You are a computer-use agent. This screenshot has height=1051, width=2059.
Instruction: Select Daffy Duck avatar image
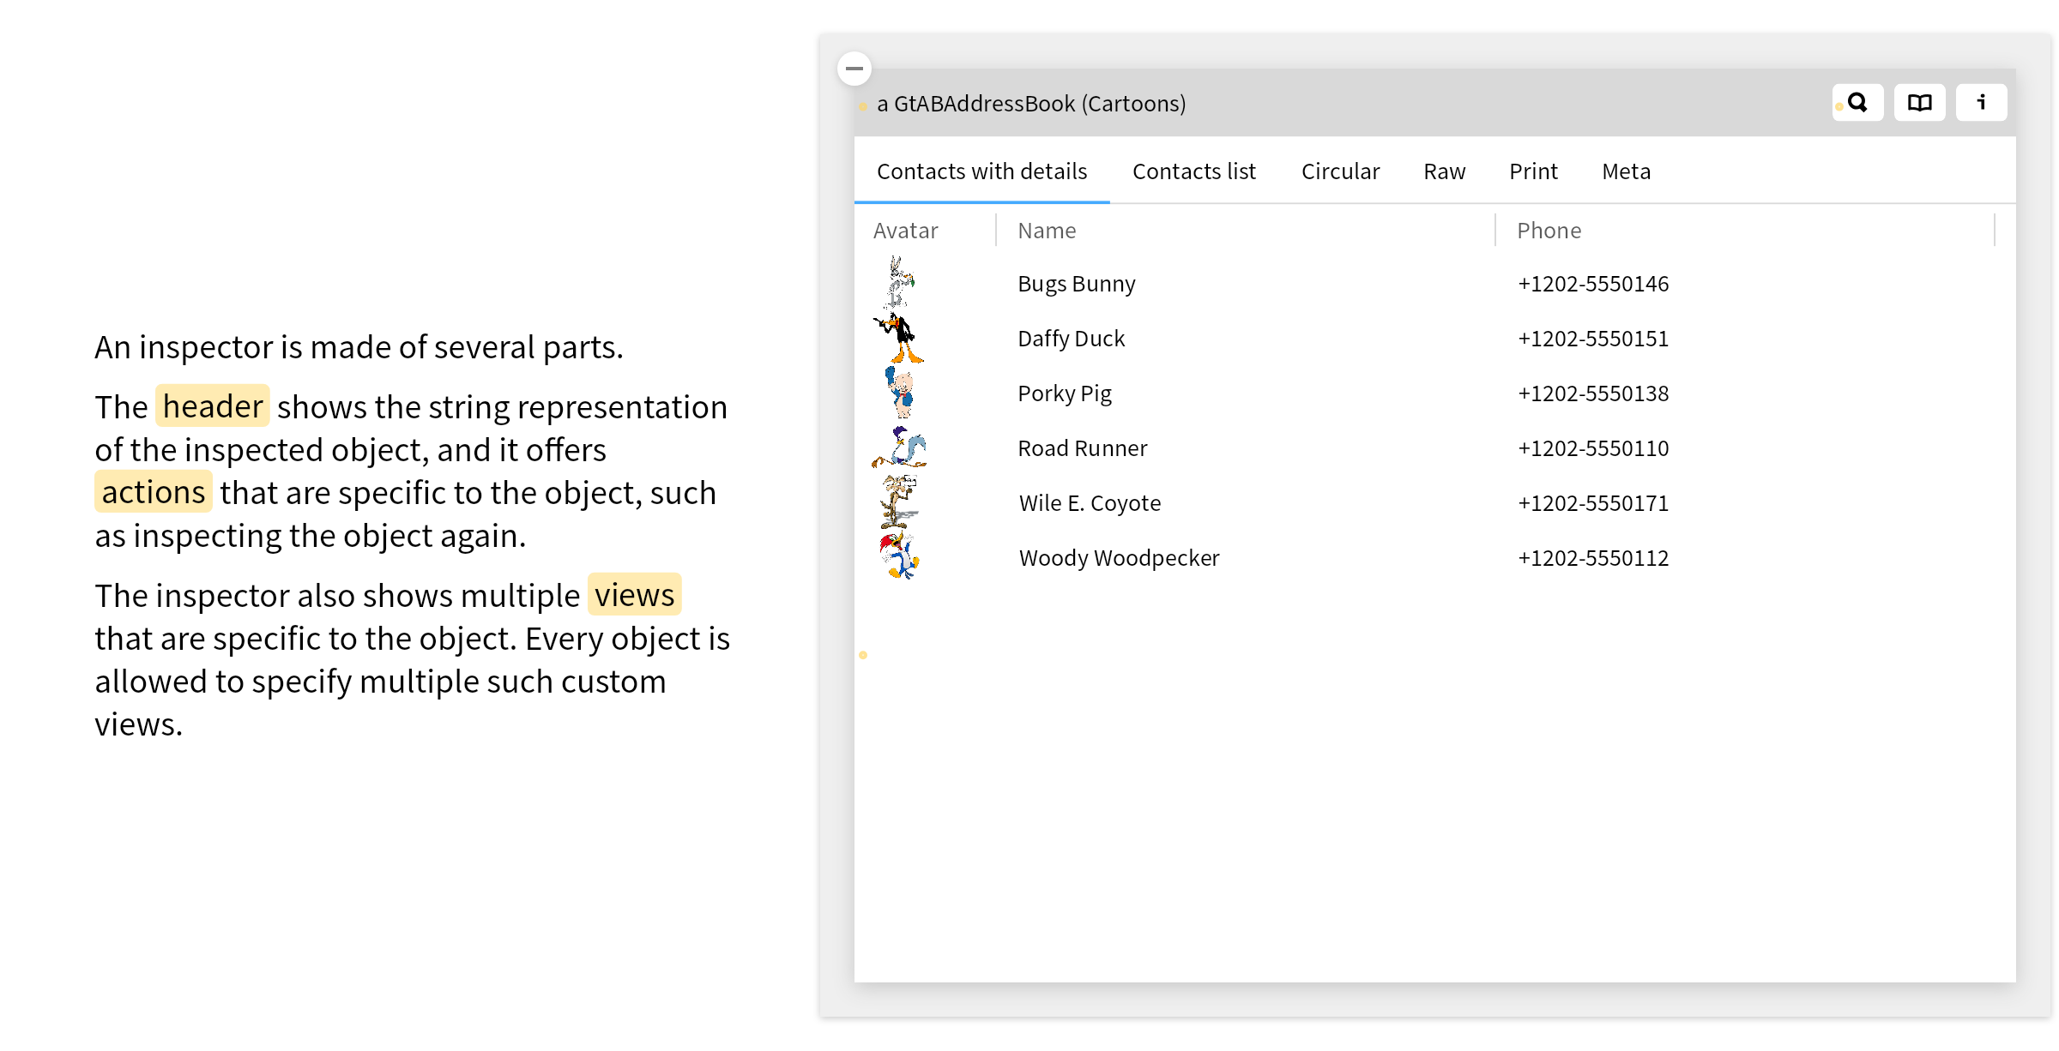(899, 338)
